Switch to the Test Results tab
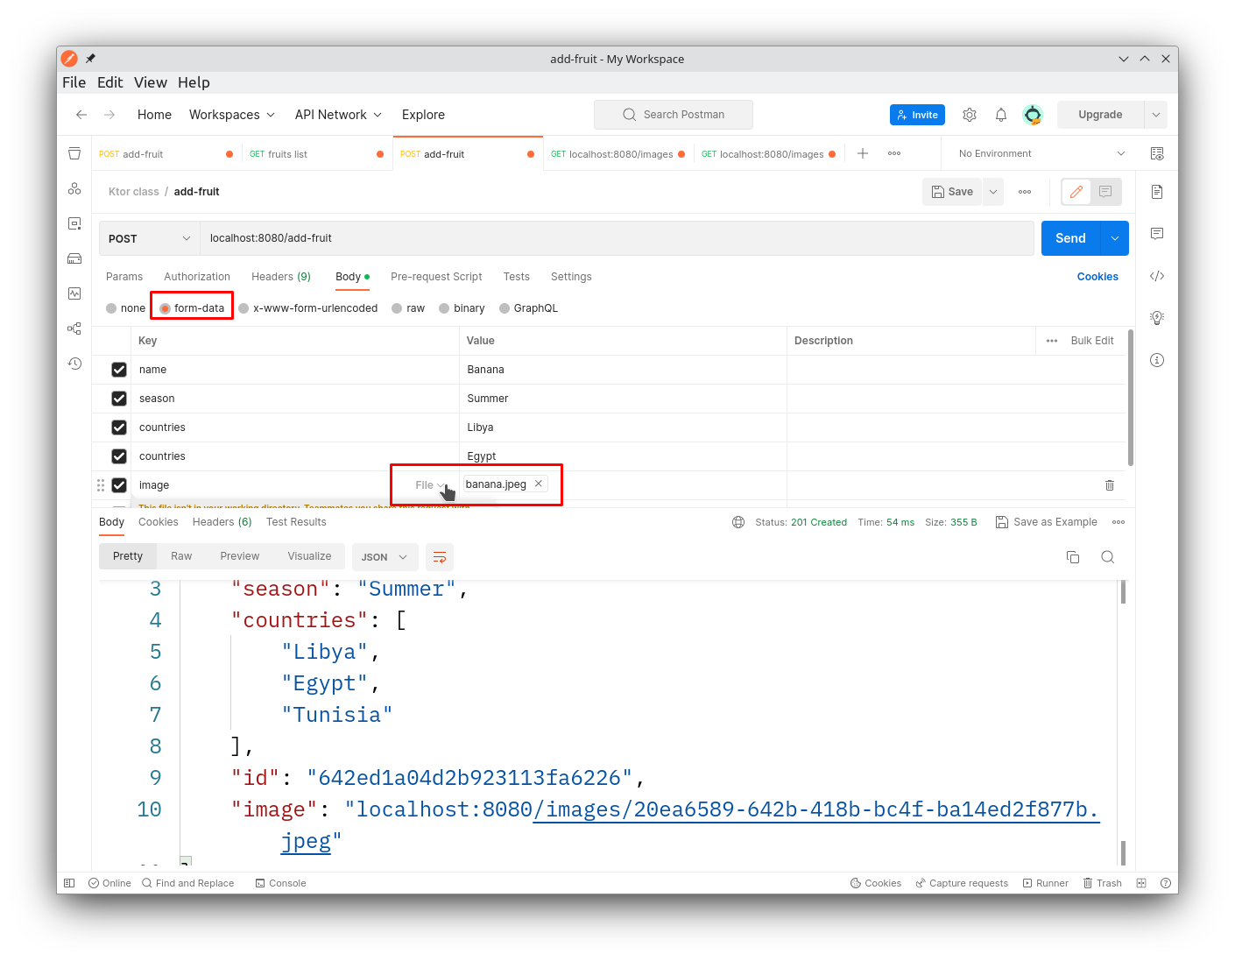Screen dimensions: 1235x961 tap(296, 522)
